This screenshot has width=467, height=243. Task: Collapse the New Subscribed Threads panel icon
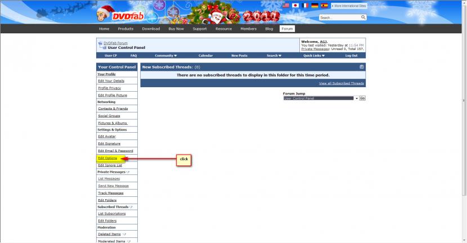pyautogui.click(x=362, y=67)
